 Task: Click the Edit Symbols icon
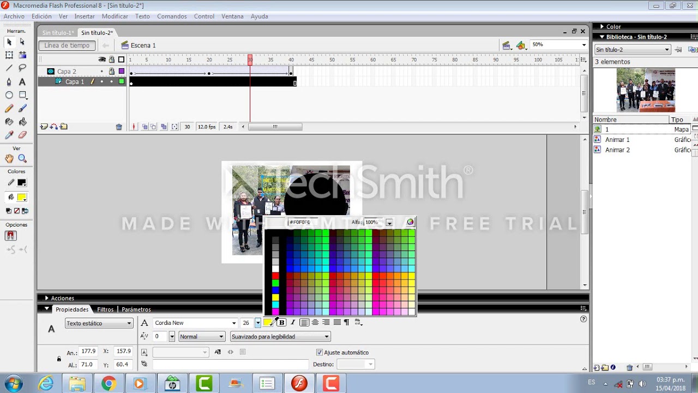click(521, 45)
